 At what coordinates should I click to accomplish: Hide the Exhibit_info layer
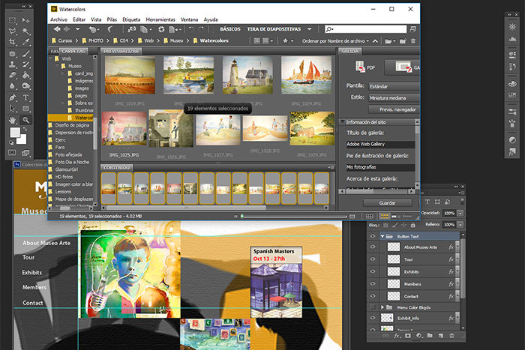pyautogui.click(x=373, y=318)
